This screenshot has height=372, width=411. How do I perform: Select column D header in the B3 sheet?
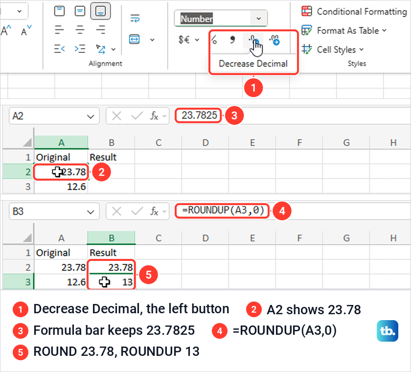tap(205, 238)
